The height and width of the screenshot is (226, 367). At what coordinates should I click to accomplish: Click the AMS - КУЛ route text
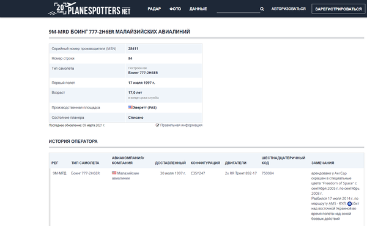[337, 203]
